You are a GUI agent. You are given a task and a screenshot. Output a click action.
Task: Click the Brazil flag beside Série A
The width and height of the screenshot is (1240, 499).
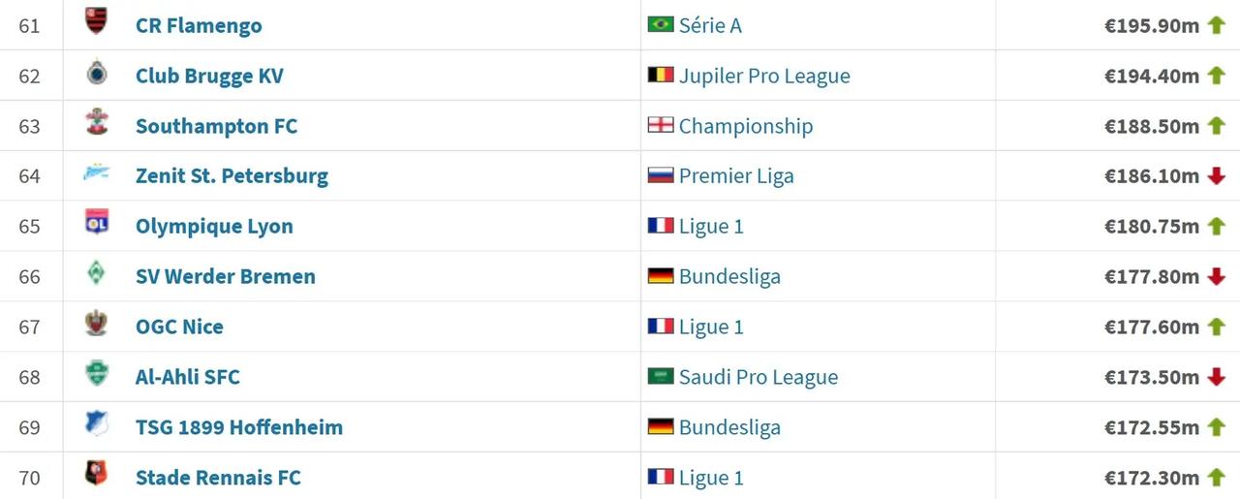click(x=661, y=24)
